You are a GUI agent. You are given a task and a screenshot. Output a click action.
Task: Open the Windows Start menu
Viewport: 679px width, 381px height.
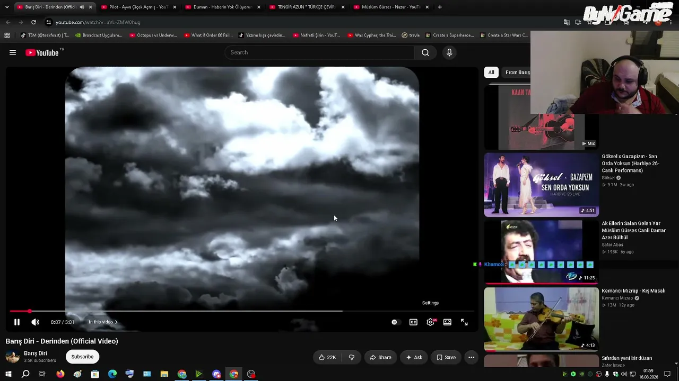pyautogui.click(x=8, y=374)
